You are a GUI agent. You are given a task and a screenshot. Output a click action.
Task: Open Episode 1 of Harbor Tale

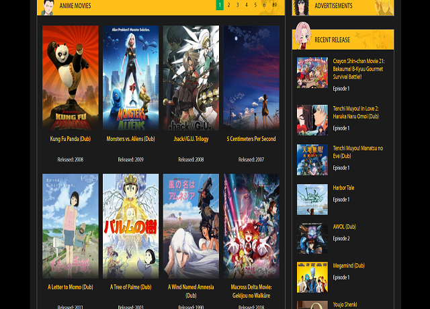click(341, 200)
